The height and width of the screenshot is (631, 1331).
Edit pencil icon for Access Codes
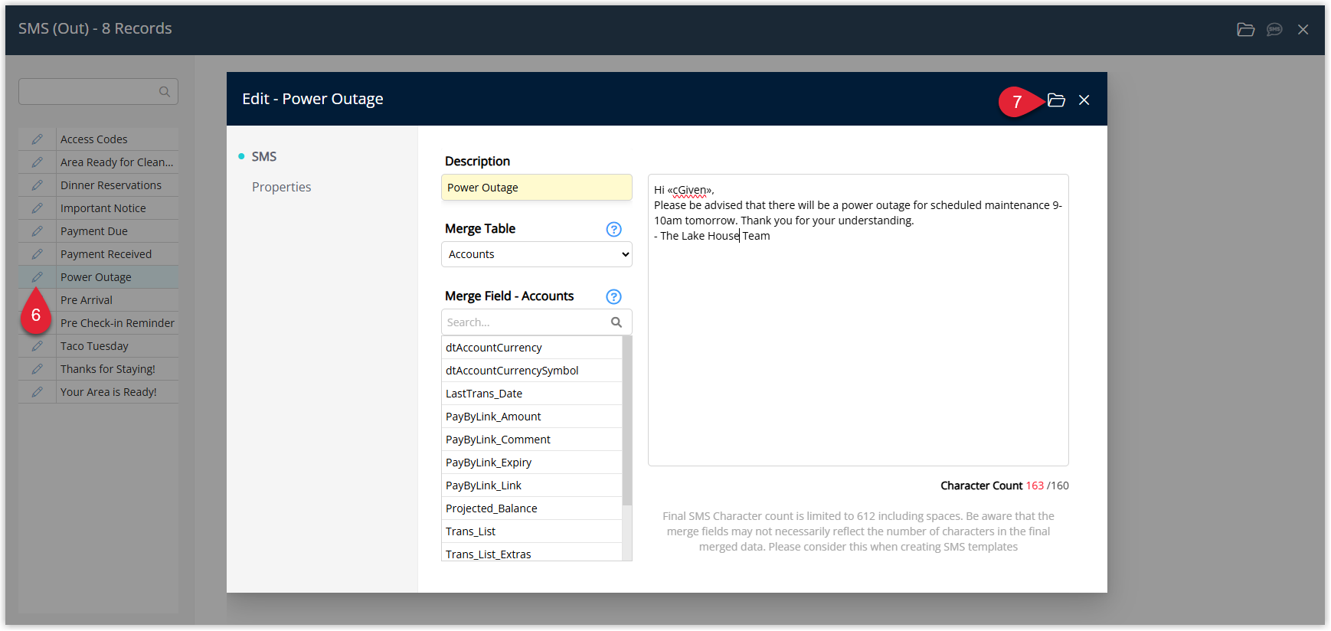click(x=37, y=139)
